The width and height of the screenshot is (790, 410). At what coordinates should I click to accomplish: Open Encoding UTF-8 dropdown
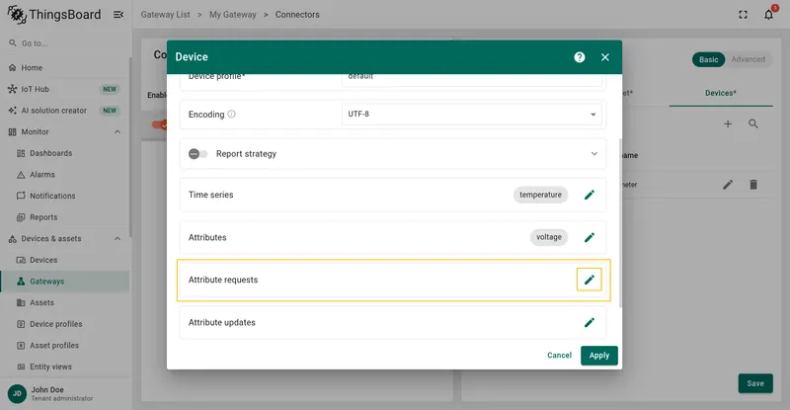tap(472, 114)
